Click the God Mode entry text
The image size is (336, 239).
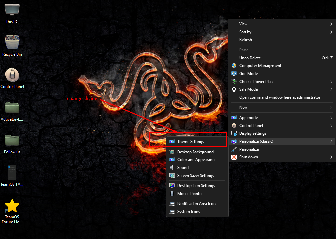(x=248, y=74)
